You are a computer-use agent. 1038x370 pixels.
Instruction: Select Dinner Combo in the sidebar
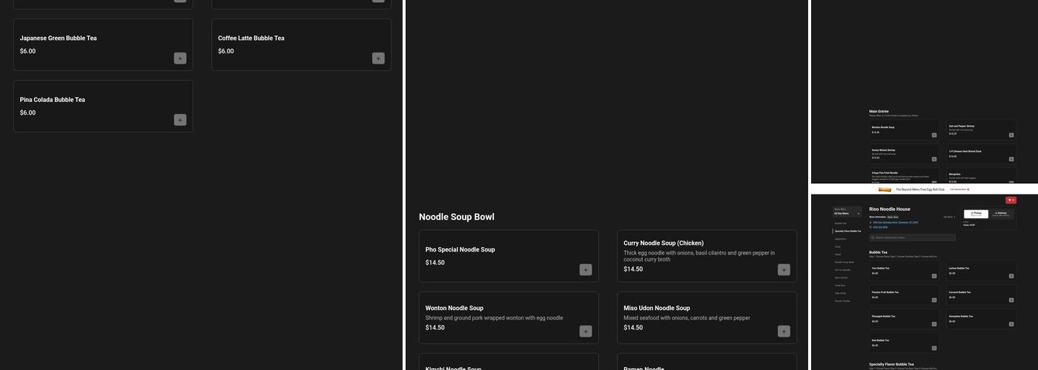pyautogui.click(x=843, y=300)
